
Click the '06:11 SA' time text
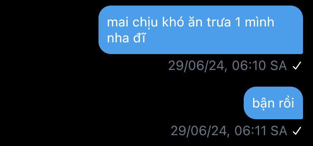pos(261,131)
